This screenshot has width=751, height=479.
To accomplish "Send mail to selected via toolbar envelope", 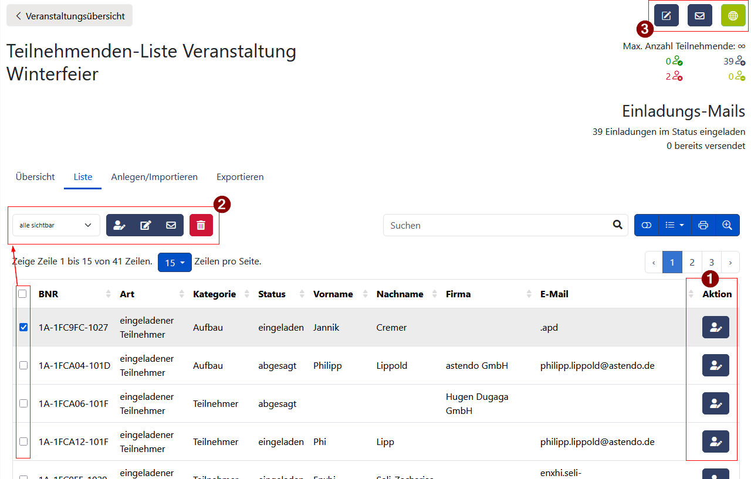I will tap(171, 225).
